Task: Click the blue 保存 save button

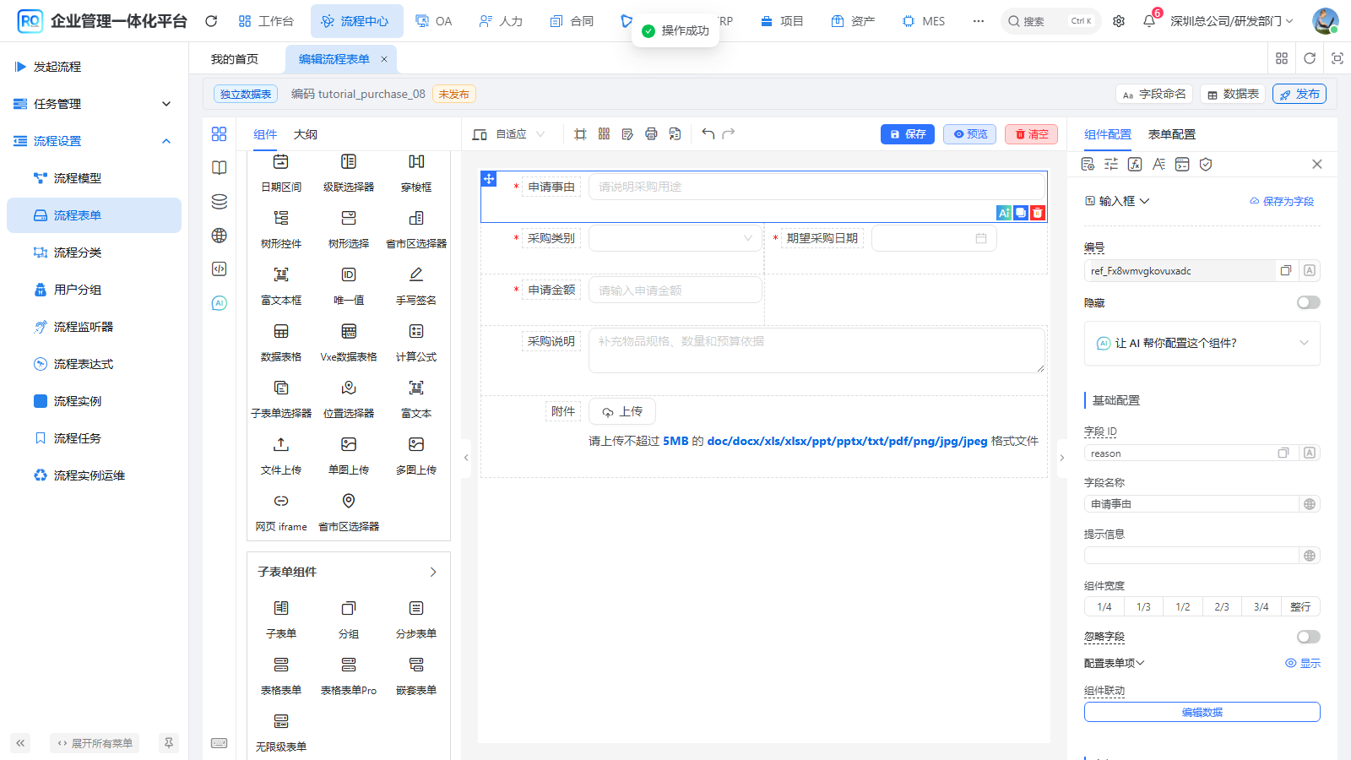Action: pos(908,134)
